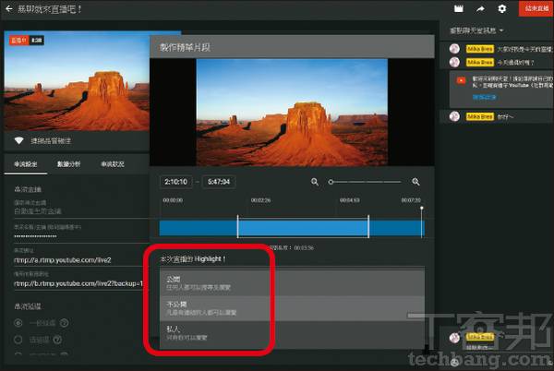Click the help icon beside first latency option
The width and height of the screenshot is (554, 371).
pos(65,323)
